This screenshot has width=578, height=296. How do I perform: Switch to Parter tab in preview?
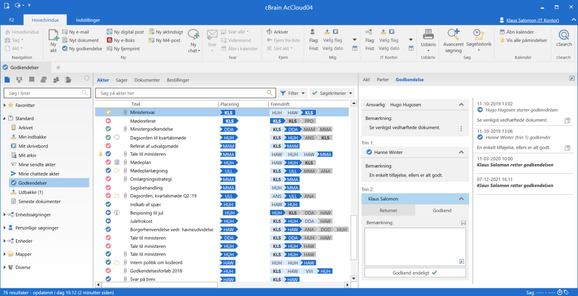[x=383, y=80]
